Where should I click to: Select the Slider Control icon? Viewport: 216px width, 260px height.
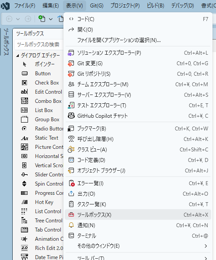[x=24, y=175]
